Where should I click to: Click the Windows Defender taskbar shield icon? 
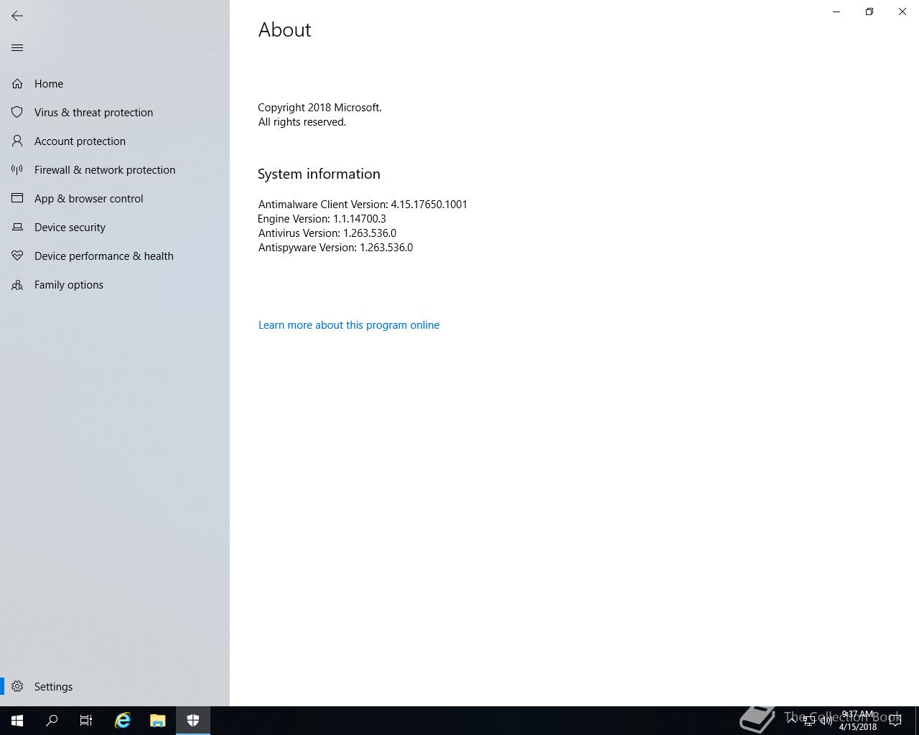point(193,721)
